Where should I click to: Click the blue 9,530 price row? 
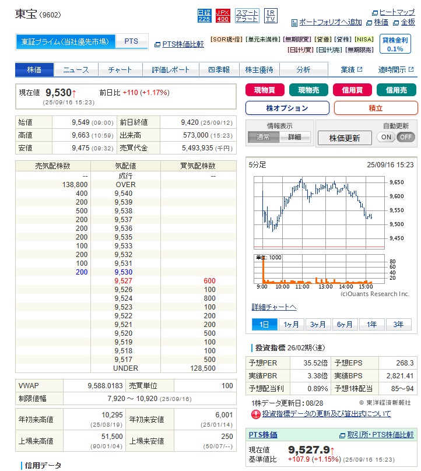click(125, 272)
